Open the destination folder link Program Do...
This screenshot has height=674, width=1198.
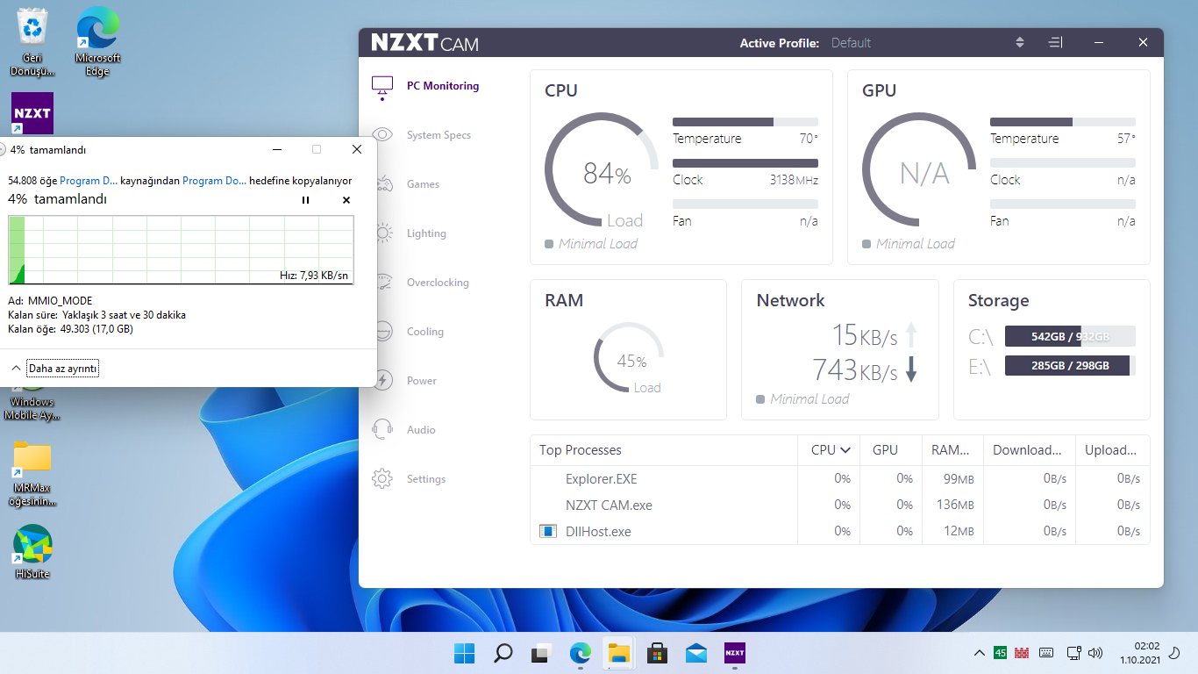(x=215, y=181)
